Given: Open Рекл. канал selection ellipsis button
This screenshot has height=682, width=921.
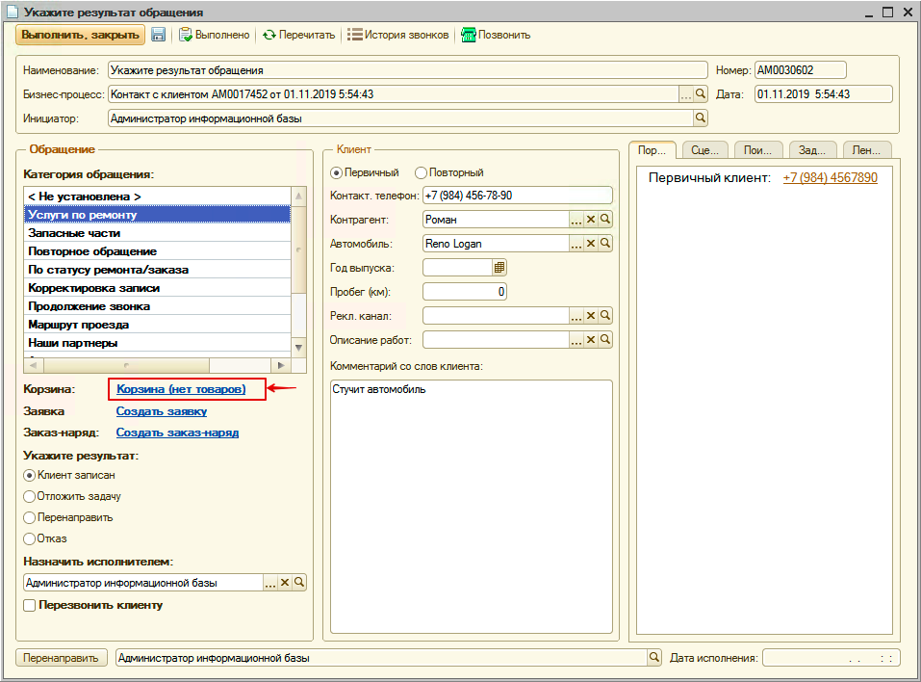Looking at the screenshot, I should click(576, 316).
